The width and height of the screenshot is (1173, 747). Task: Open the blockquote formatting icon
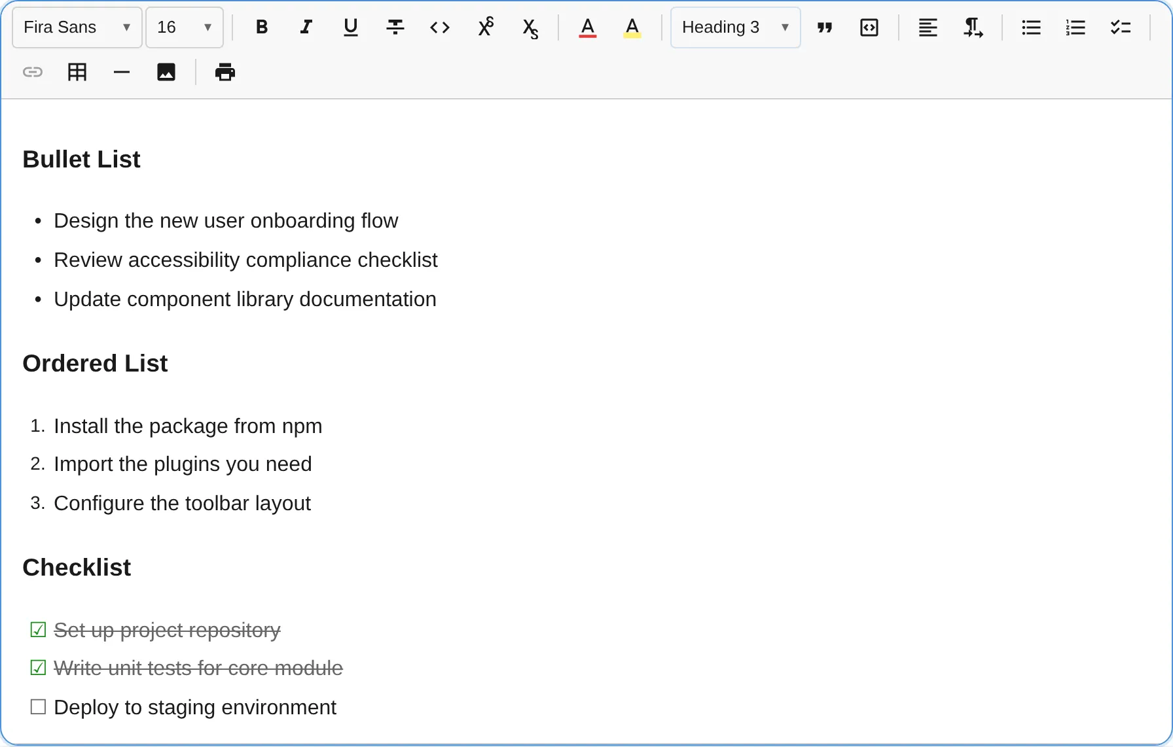825,27
